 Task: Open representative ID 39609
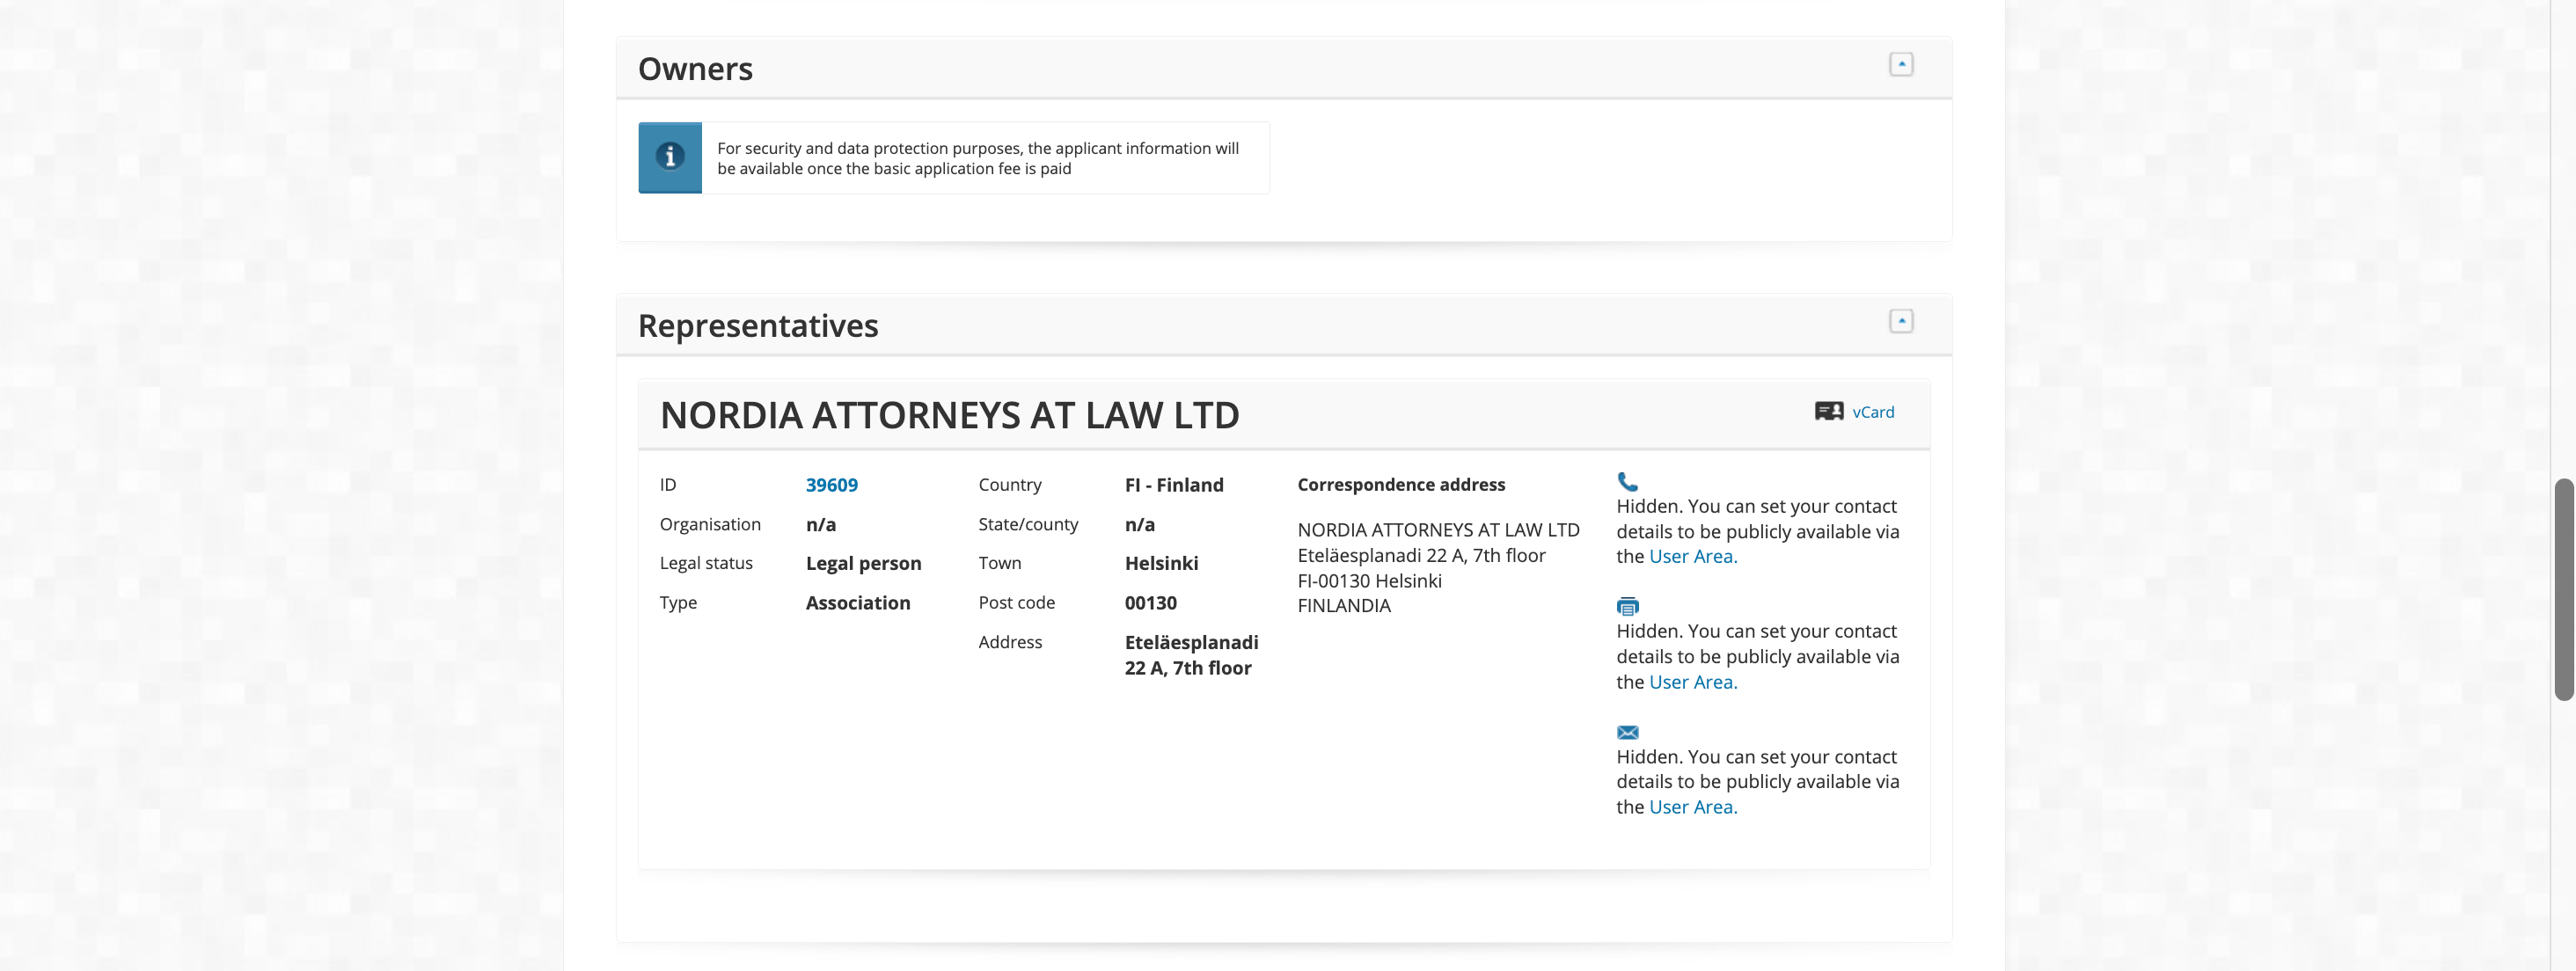coord(831,485)
